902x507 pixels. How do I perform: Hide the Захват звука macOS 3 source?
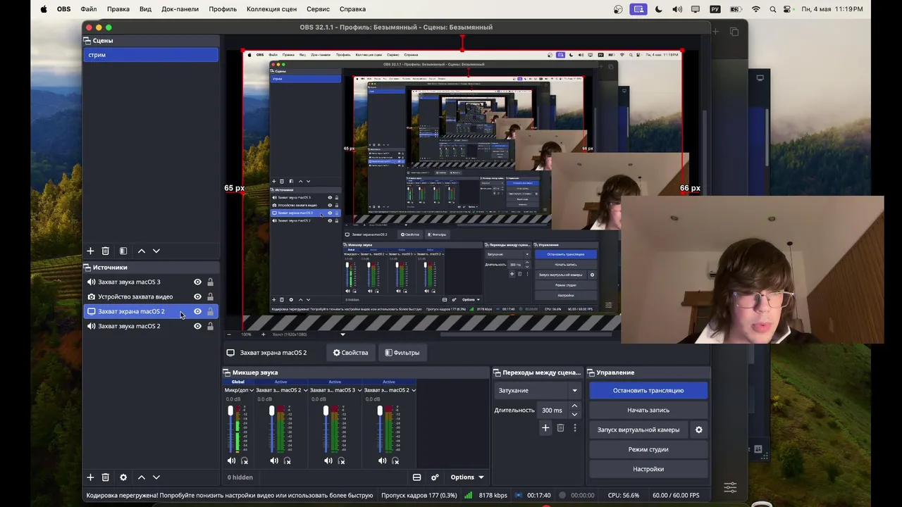(x=197, y=282)
